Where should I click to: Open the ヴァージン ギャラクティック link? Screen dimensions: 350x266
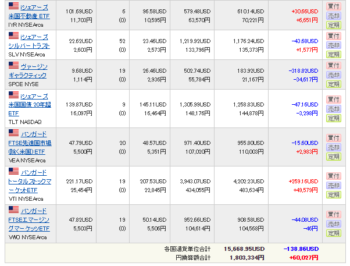[x=28, y=71]
